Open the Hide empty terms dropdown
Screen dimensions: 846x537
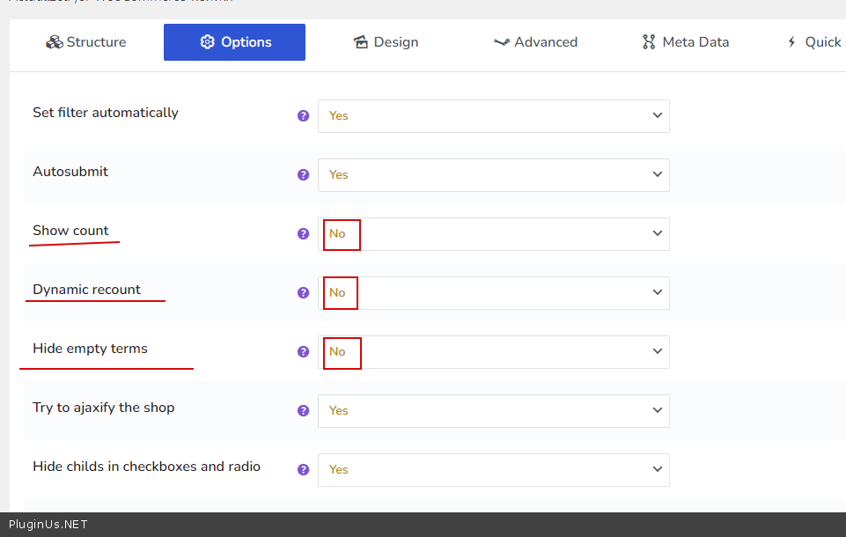493,351
